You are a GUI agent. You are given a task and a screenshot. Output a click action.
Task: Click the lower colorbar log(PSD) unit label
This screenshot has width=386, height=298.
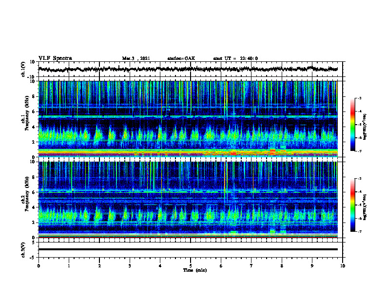click(365, 207)
